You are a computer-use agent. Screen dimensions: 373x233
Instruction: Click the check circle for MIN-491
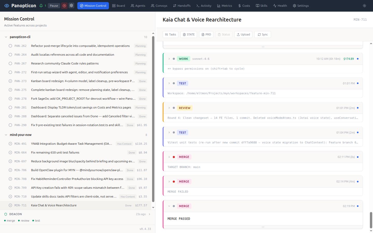coord(10,144)
